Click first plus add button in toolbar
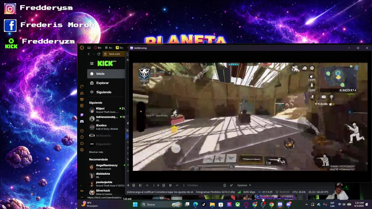 [128, 185]
